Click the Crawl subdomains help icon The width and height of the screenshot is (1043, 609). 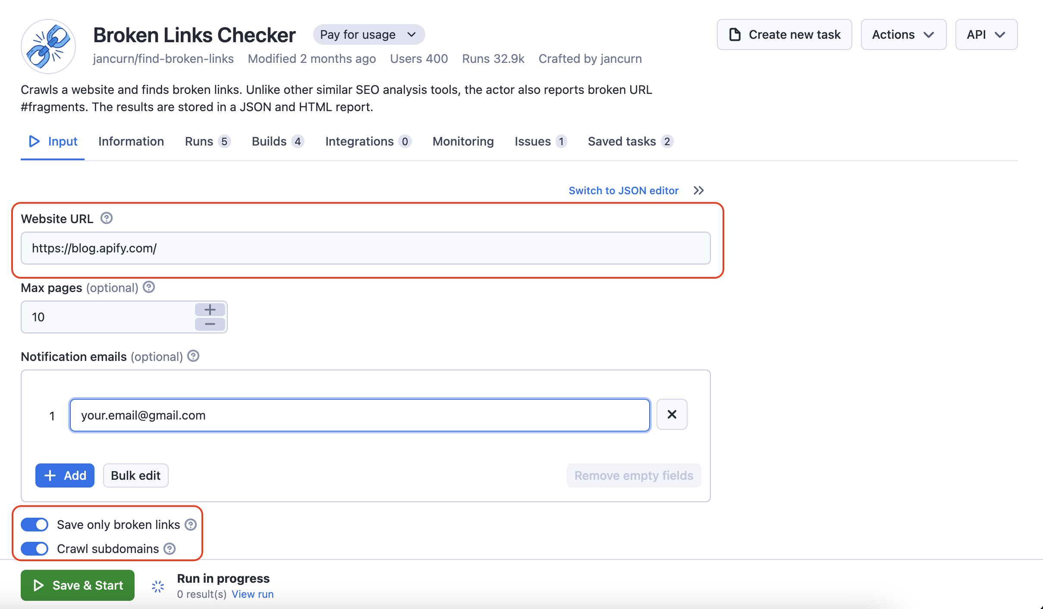[x=169, y=549]
